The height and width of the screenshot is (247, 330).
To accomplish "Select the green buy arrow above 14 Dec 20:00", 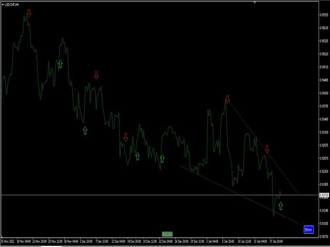I will click(x=137, y=156).
